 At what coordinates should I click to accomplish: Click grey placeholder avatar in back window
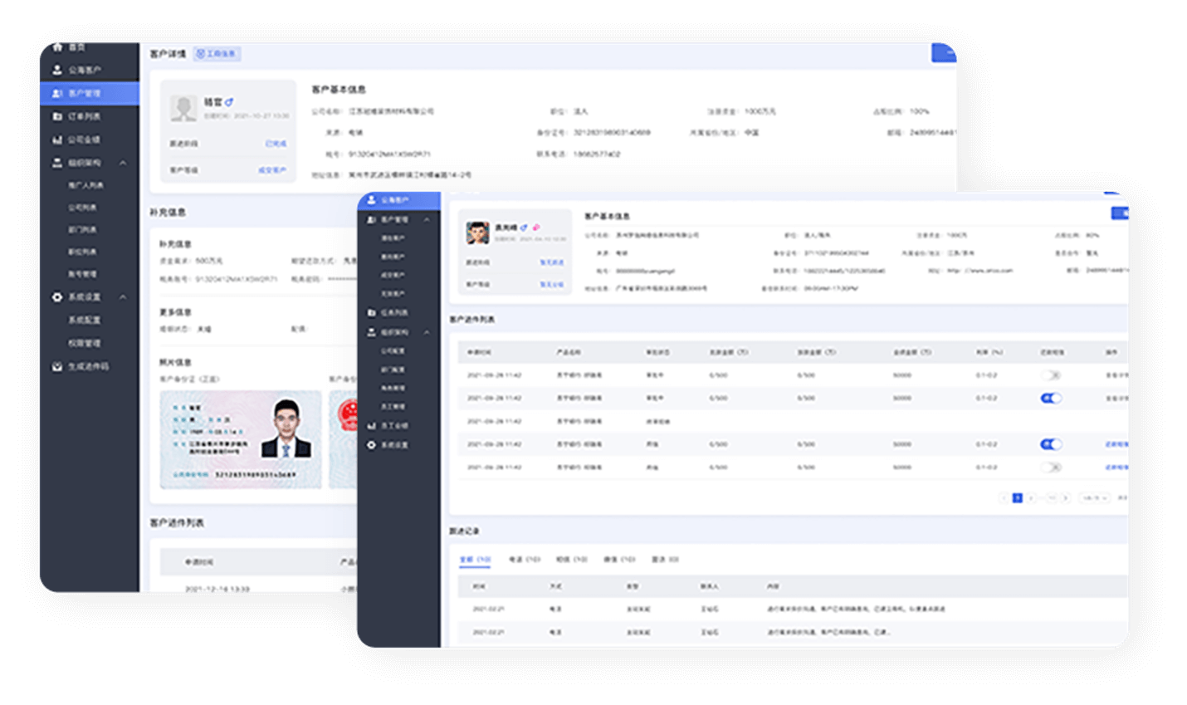pyautogui.click(x=183, y=108)
